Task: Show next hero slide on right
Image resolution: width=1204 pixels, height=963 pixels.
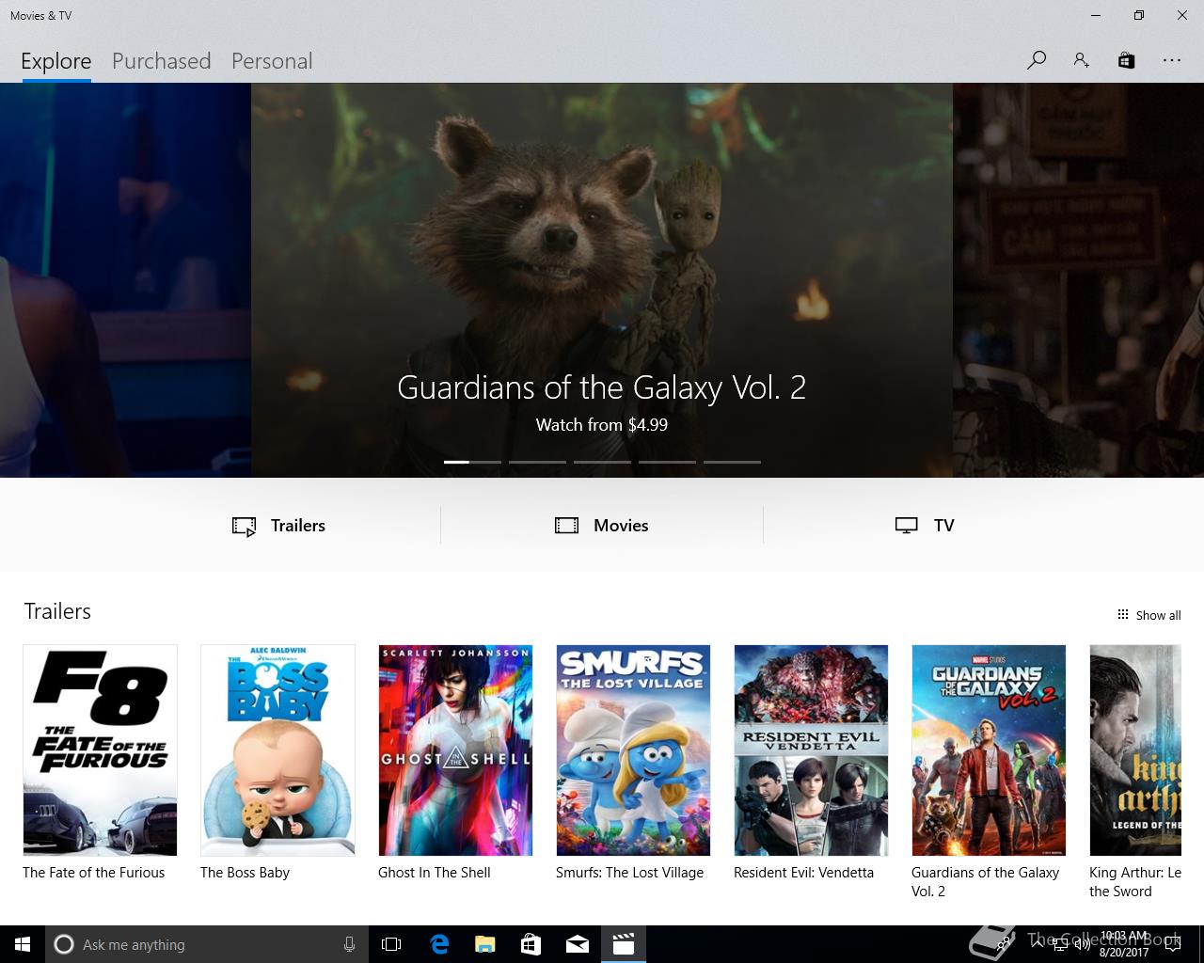Action: (1078, 280)
